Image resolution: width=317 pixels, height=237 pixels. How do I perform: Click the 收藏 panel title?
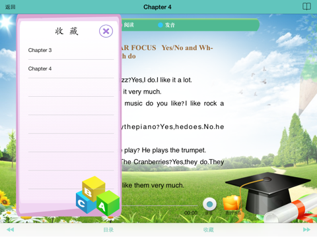[67, 31]
